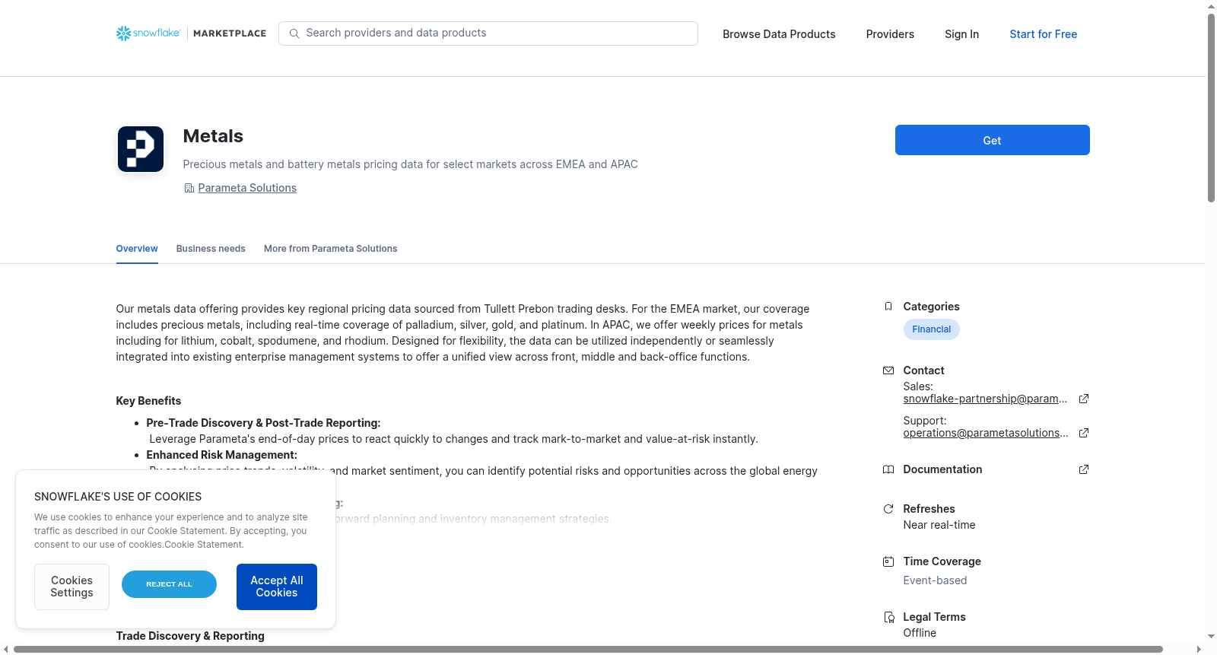Click the search magnifier icon

point(294,33)
